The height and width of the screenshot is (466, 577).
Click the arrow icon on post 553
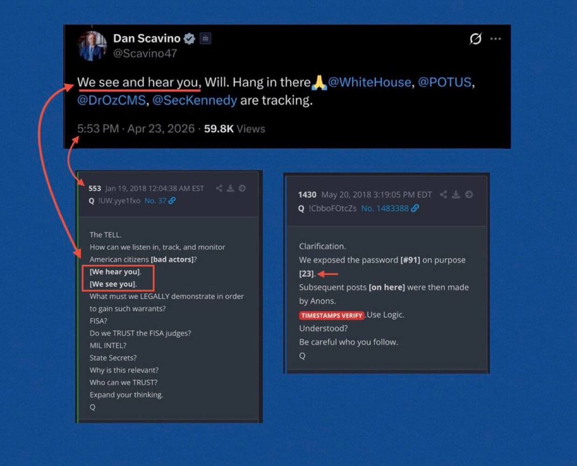pos(242,188)
